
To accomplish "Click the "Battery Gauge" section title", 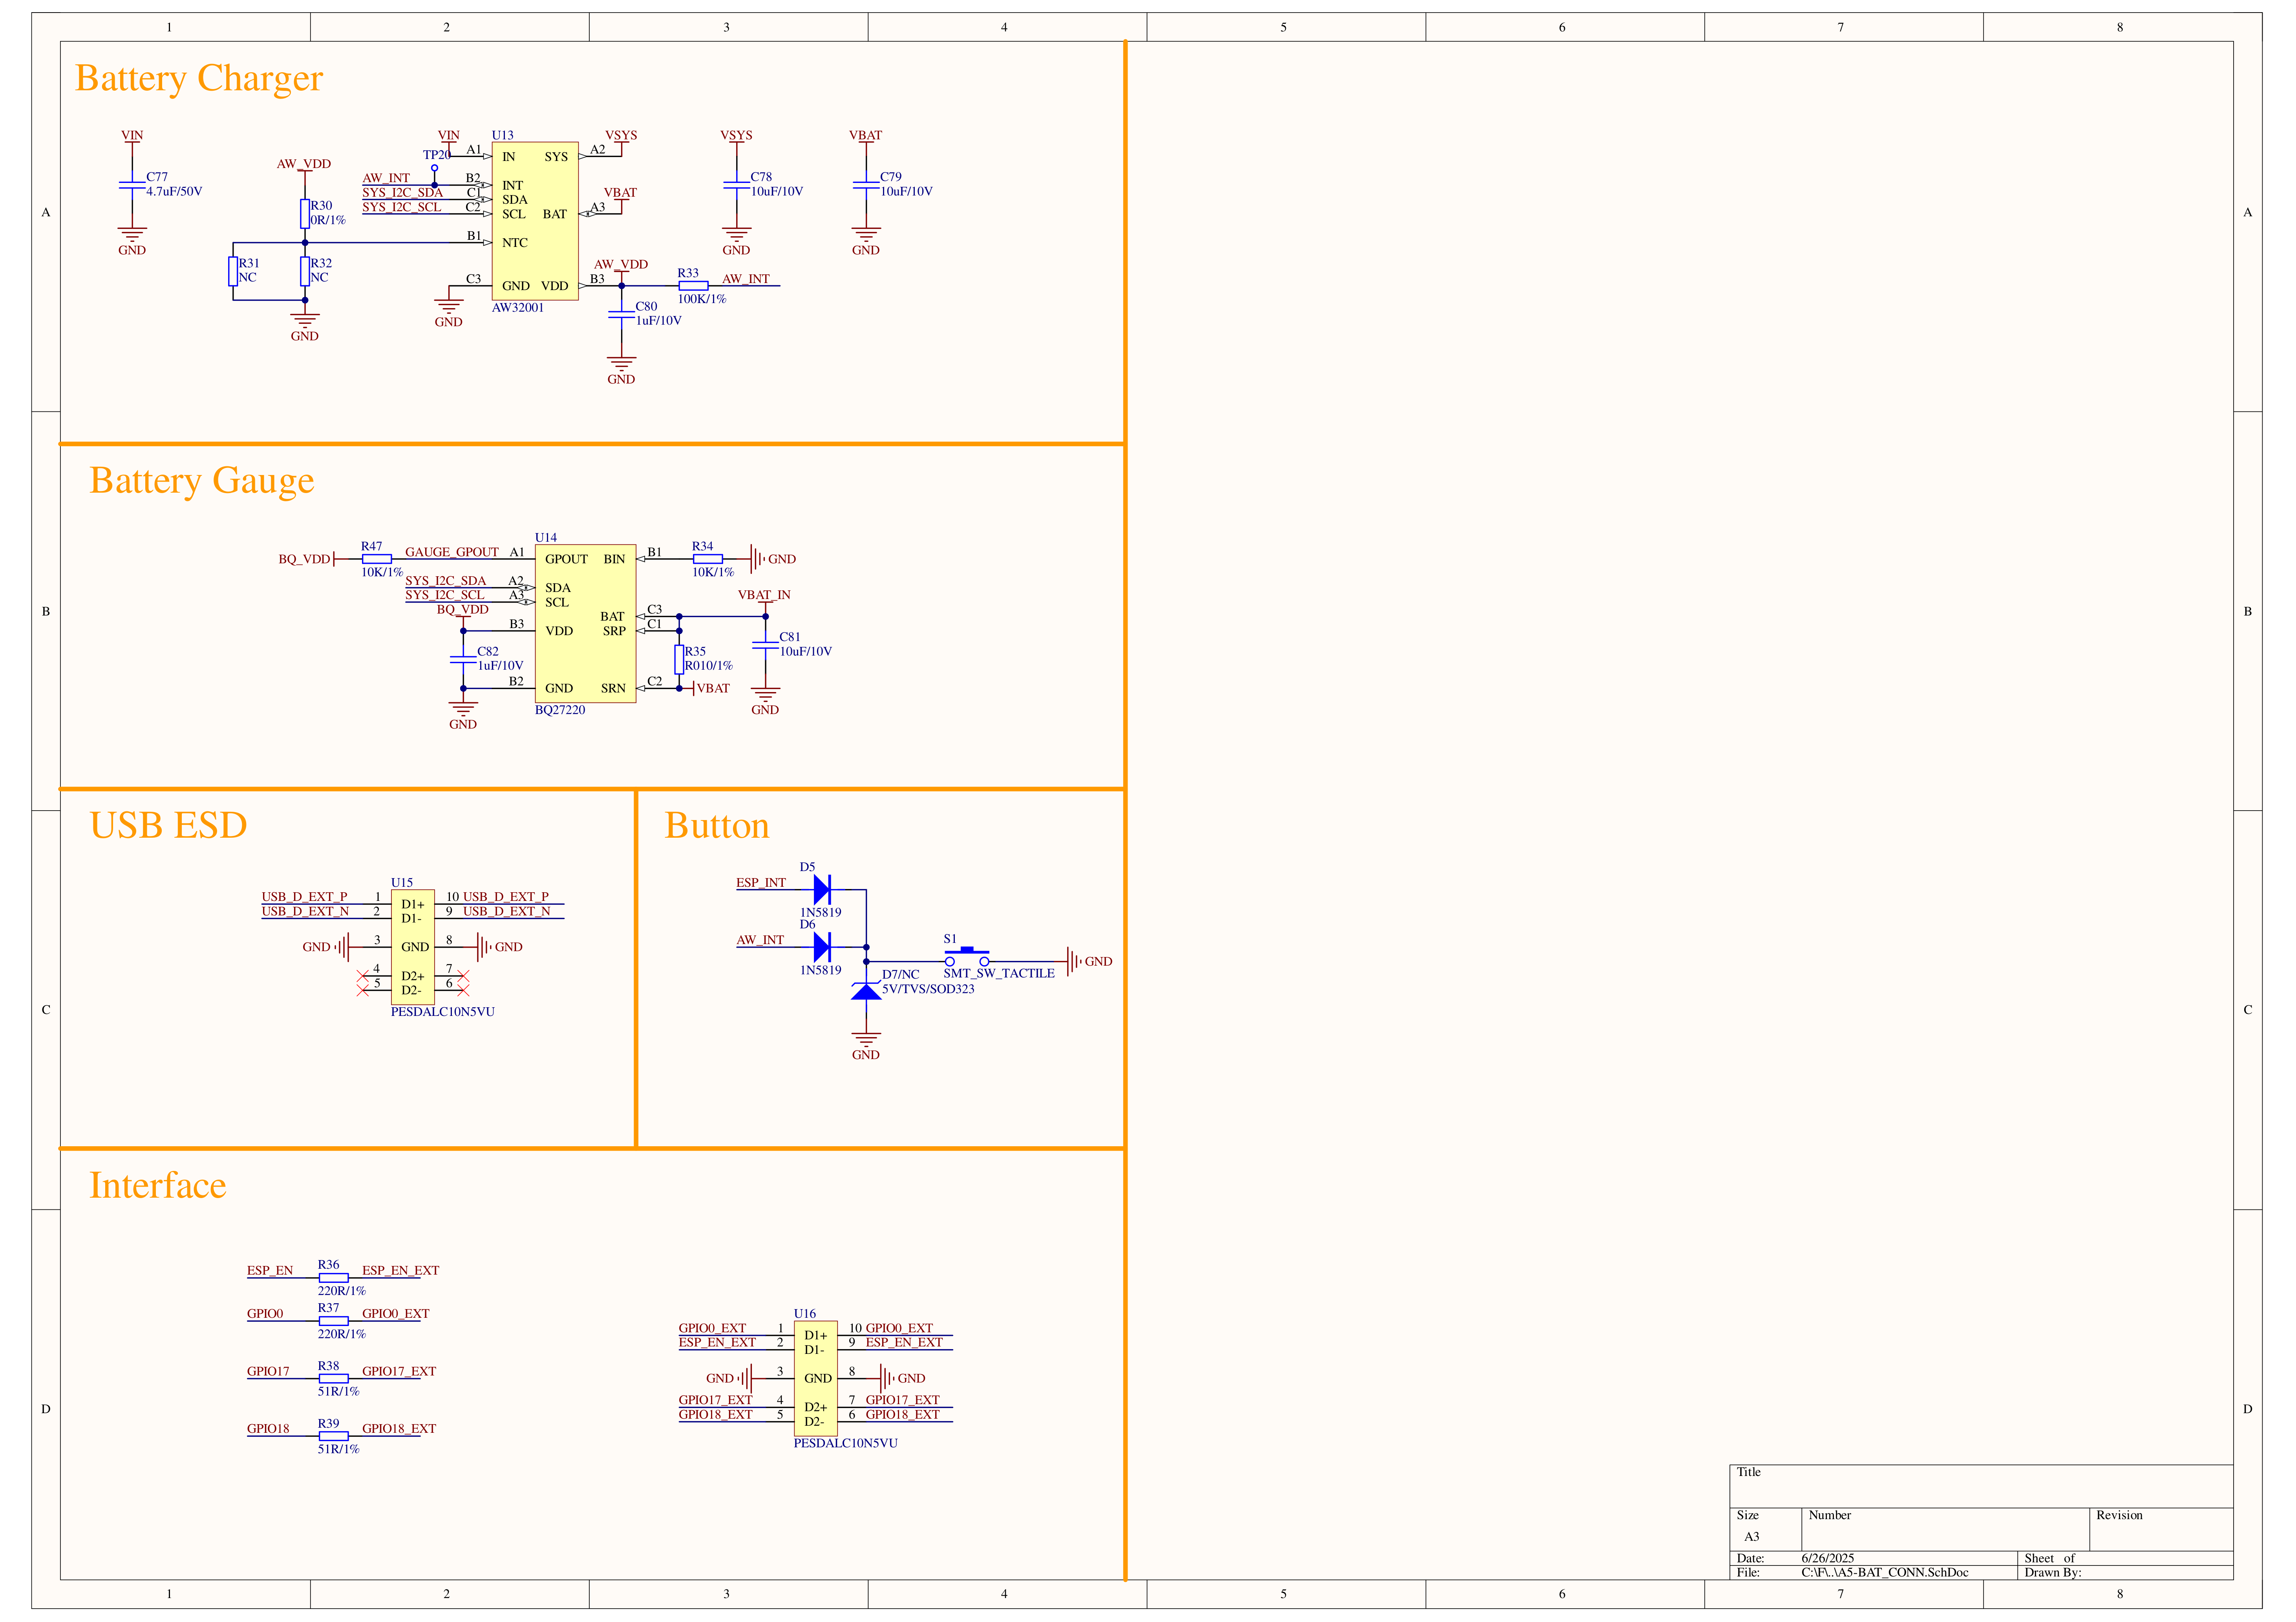I will click(x=202, y=481).
